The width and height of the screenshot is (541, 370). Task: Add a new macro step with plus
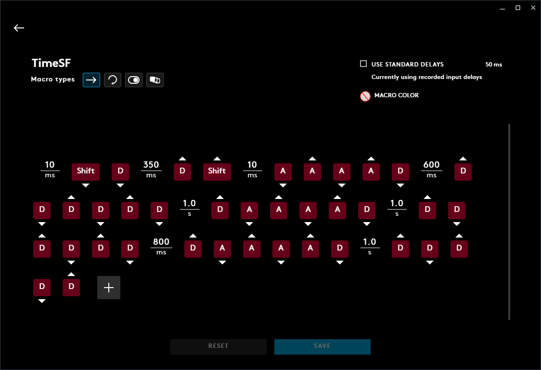tap(109, 288)
